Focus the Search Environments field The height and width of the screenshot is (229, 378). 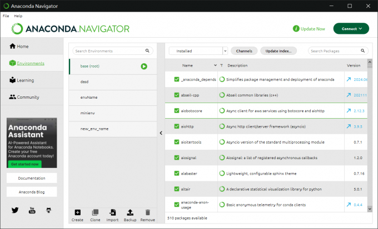click(113, 51)
